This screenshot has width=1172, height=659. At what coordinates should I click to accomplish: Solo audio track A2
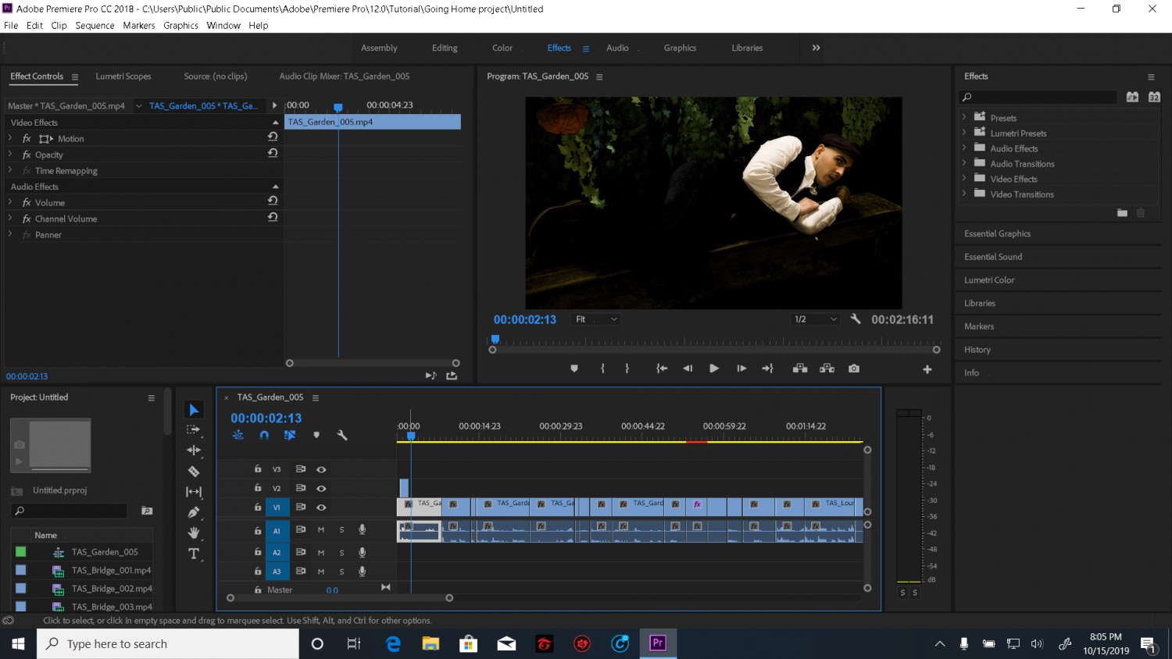[x=341, y=552]
